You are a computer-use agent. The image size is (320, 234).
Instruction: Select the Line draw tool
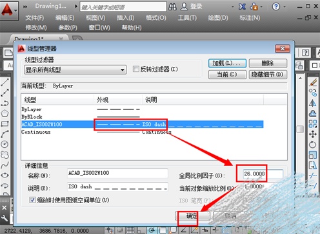pyautogui.click(x=5, y=82)
